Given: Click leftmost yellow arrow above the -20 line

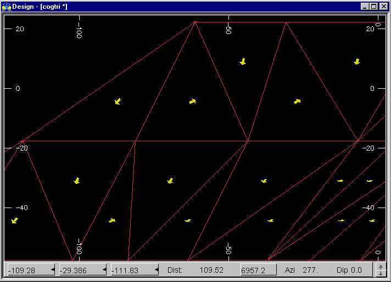Looking at the screenshot, I should [118, 101].
